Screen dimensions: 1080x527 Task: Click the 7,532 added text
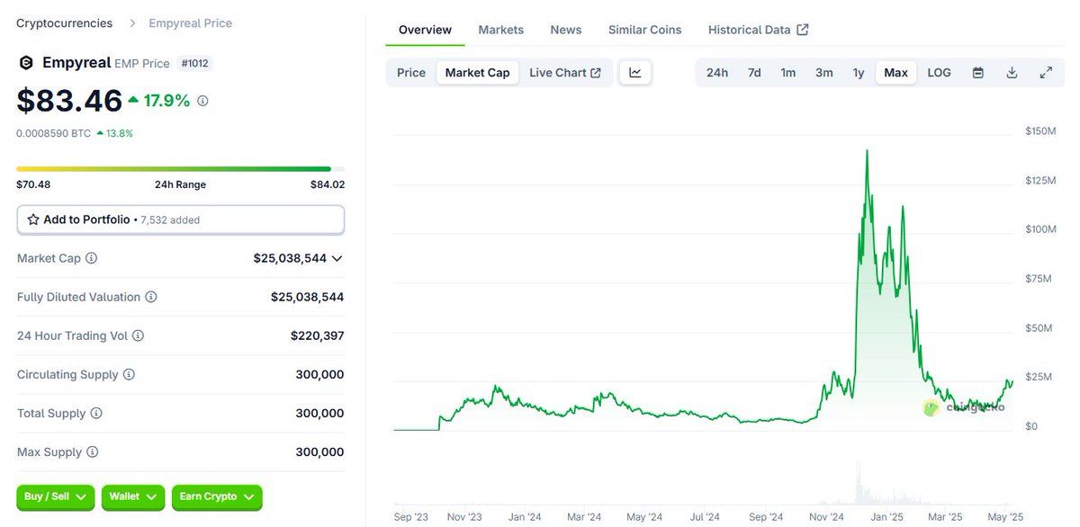click(x=170, y=220)
